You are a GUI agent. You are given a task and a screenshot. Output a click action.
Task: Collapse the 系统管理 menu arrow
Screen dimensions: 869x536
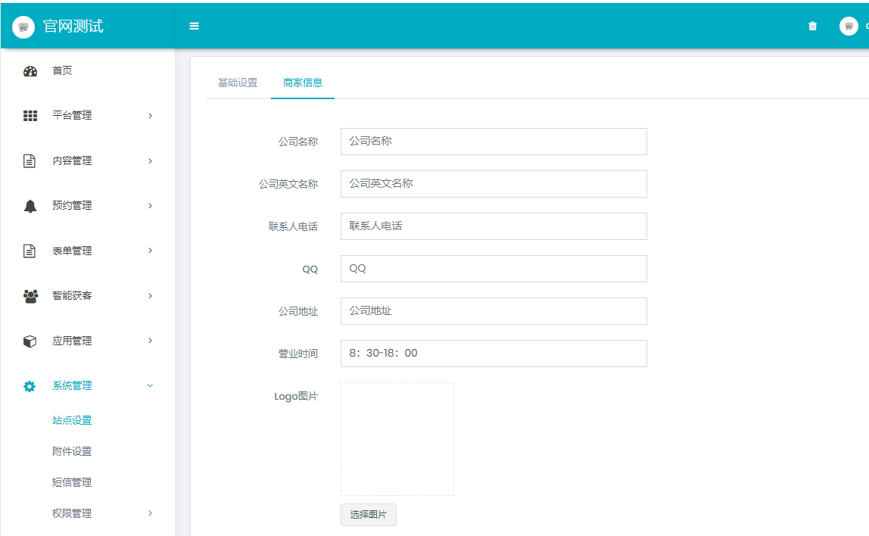pyautogui.click(x=150, y=386)
